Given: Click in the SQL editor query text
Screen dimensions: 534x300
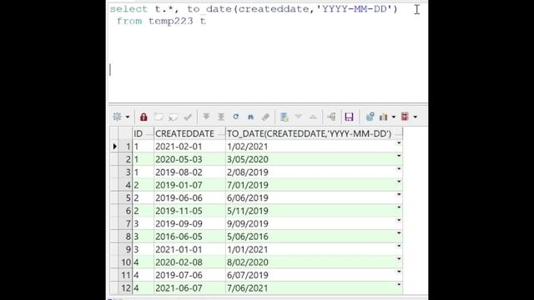Looking at the screenshot, I should point(254,15).
